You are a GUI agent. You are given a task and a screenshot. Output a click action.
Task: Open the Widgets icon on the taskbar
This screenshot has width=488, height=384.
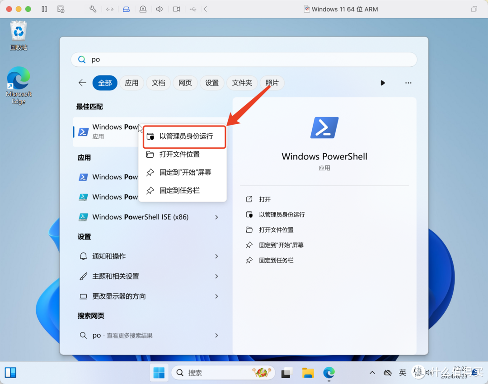(x=10, y=373)
